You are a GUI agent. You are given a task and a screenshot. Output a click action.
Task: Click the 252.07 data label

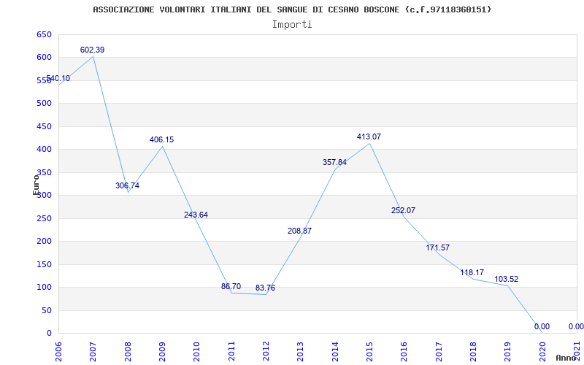point(403,210)
